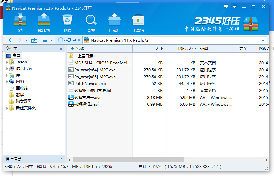The height and width of the screenshot is (176, 274).
Task: Select 破解方法一.avi file
Action: 168,98
